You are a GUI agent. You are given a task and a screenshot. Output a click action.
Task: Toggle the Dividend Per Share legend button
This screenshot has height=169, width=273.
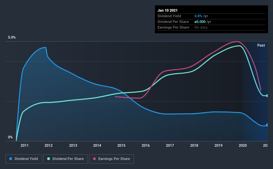tap(66, 159)
